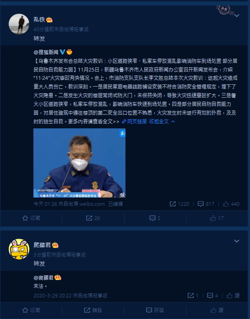
Task: Open the 4 comments on the quoted 末法 post
Action: click(x=212, y=296)
